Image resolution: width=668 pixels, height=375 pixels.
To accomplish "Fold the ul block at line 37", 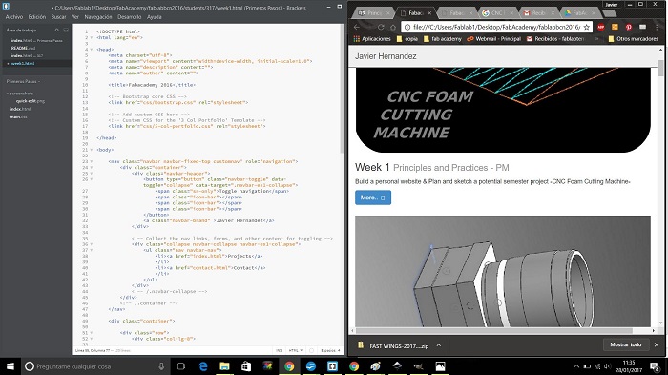I will click(92, 251).
